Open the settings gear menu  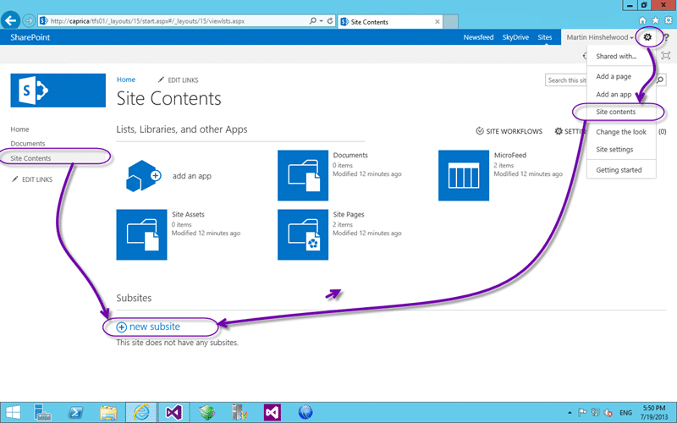[x=647, y=37]
